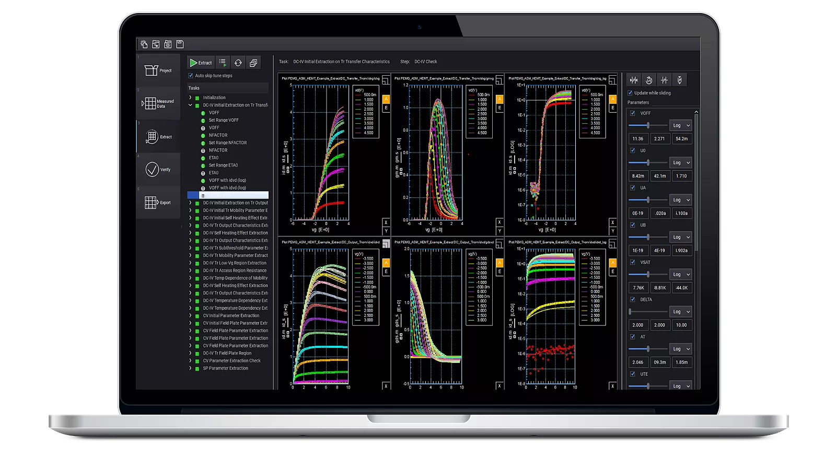Select the CV Initial Parameter Extraction task
Image resolution: width=836 pixels, height=470 pixels.
click(x=233, y=315)
